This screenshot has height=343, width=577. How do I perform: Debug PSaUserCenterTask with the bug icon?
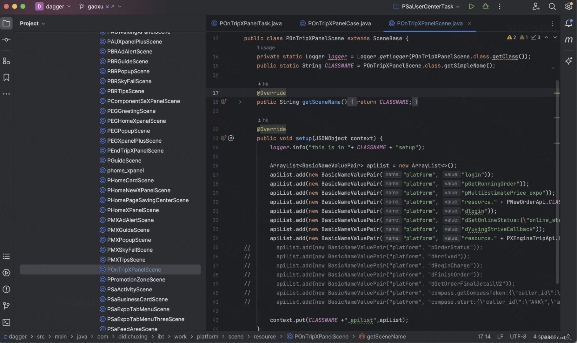pyautogui.click(x=486, y=6)
